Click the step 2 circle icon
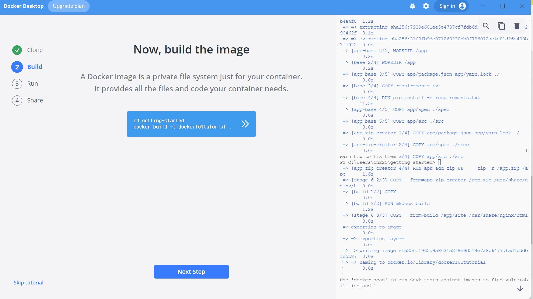The width and height of the screenshot is (533, 299). (x=17, y=67)
